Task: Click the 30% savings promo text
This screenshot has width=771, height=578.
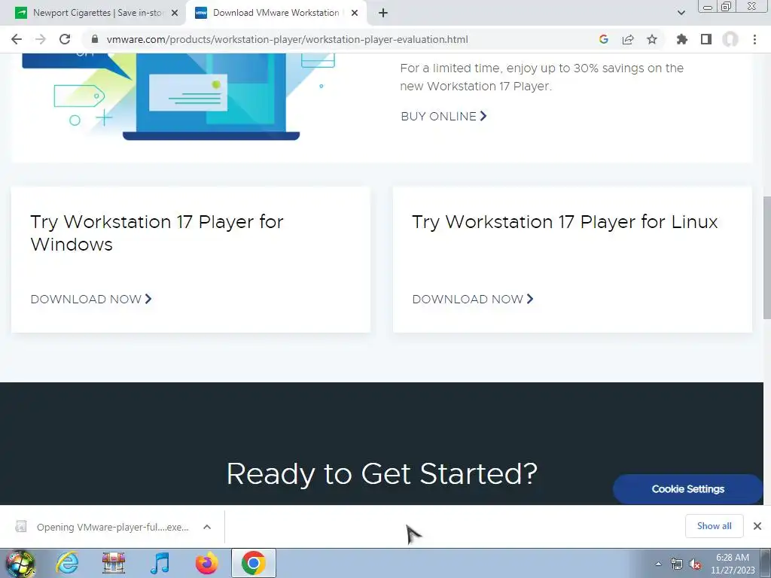Action: pos(542,78)
